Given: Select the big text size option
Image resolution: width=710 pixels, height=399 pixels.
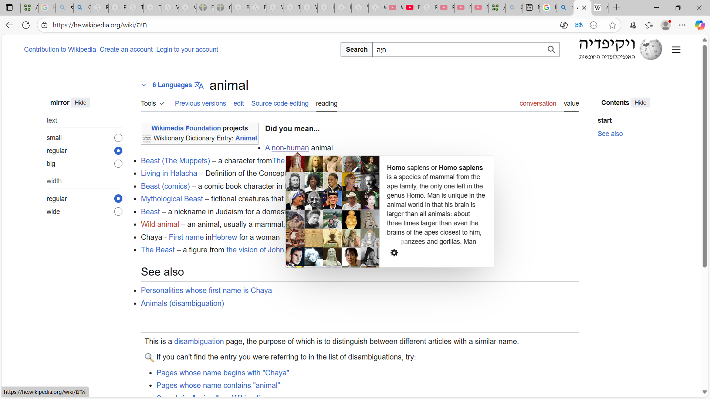Looking at the screenshot, I should [x=118, y=164].
